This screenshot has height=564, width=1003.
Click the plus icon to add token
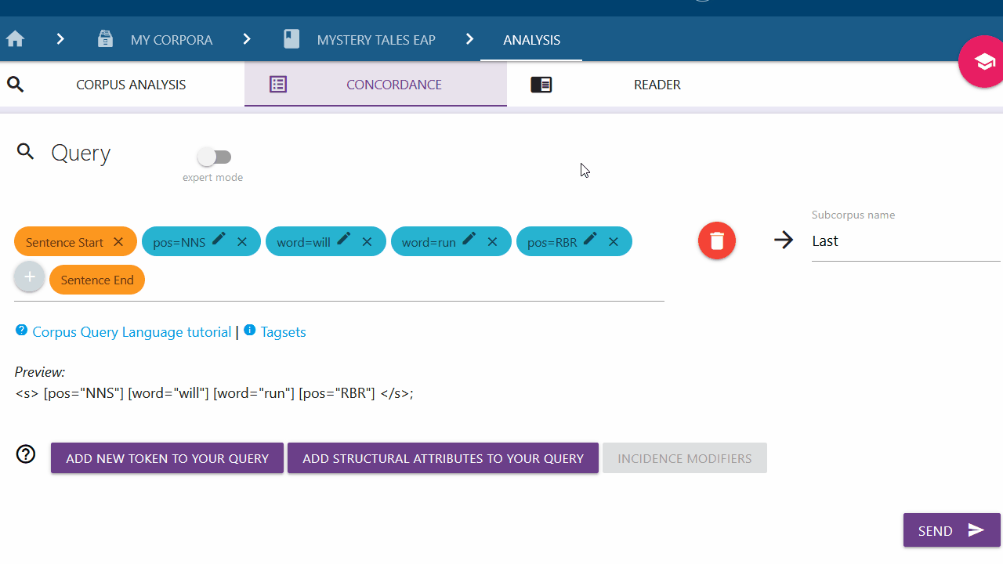[x=30, y=277]
